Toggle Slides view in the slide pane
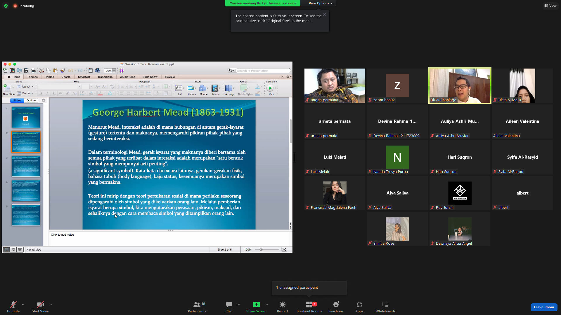This screenshot has height=315, width=561. click(17, 100)
